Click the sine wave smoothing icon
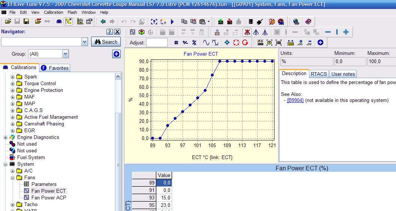This screenshot has width=396, height=211. [206, 43]
